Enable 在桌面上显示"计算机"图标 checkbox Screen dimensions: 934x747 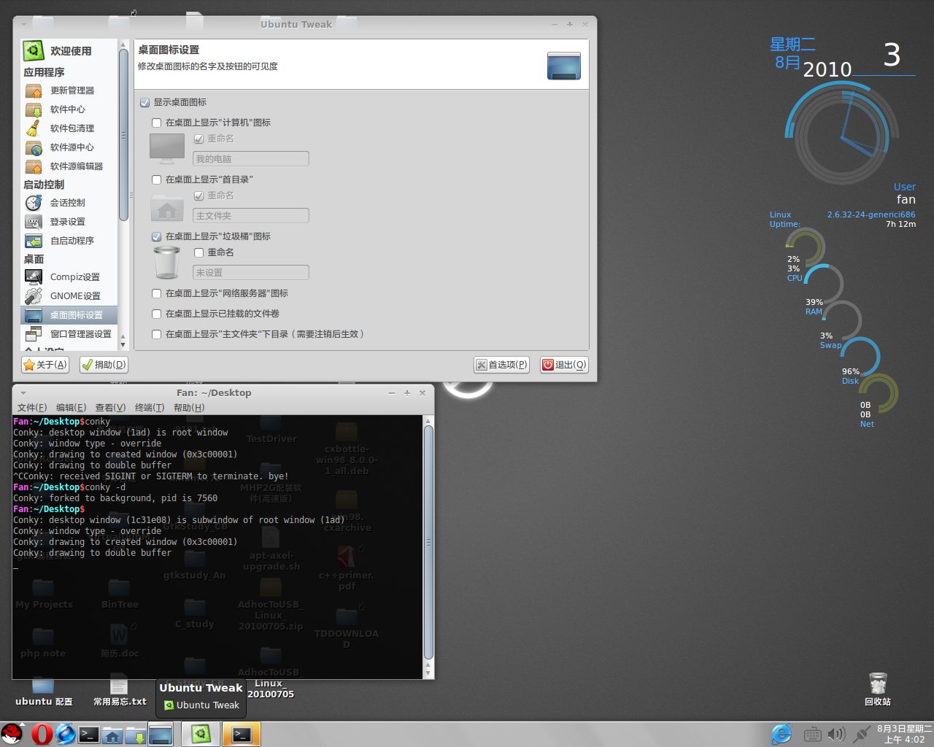(x=156, y=123)
